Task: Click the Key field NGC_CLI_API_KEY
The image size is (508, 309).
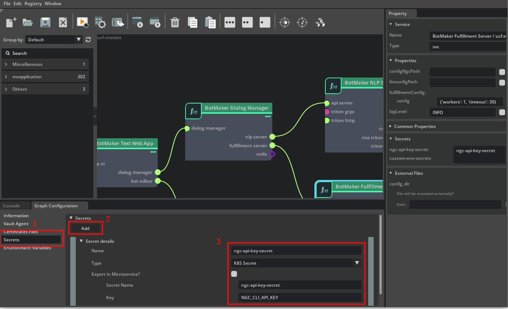Action: coord(300,297)
